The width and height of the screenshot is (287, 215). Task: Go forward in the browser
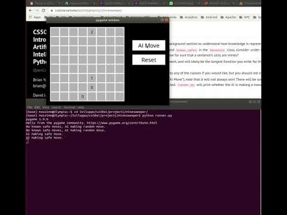coord(36,10)
